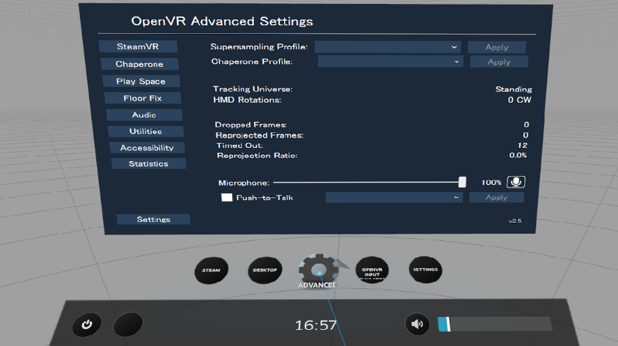
Task: Open the dashboard Settings round button
Action: point(425,269)
